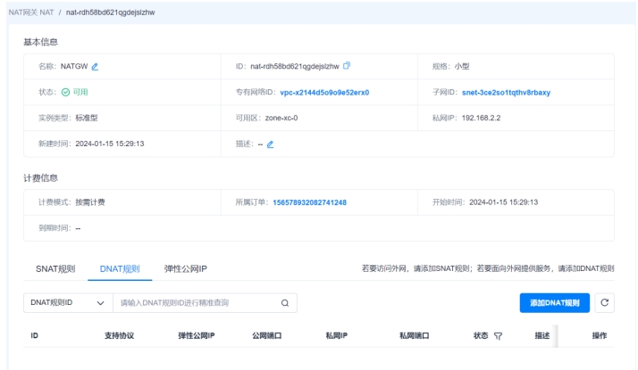Open VPC link vpc-x2144d5o9o9e52erx0
Image resolution: width=638 pixels, height=370 pixels.
point(324,93)
